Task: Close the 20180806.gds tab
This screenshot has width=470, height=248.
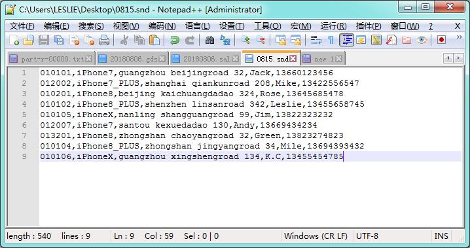Action: click(x=162, y=59)
